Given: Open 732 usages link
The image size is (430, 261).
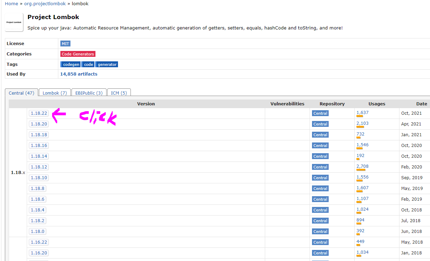Looking at the screenshot, I should pos(360,134).
